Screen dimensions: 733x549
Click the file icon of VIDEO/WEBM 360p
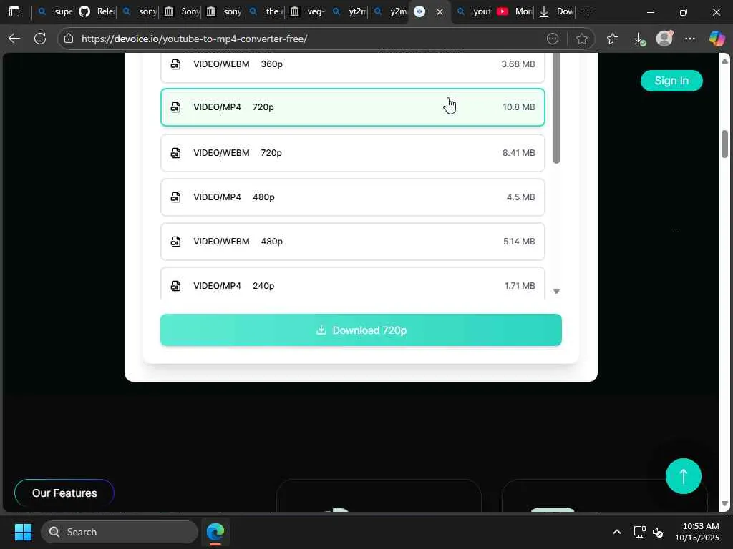click(x=176, y=64)
